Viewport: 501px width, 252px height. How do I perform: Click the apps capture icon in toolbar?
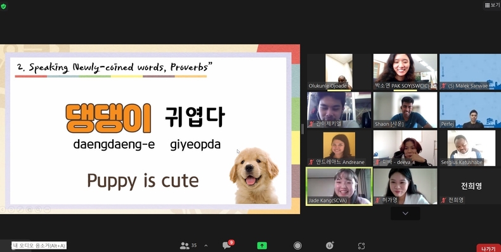point(361,246)
